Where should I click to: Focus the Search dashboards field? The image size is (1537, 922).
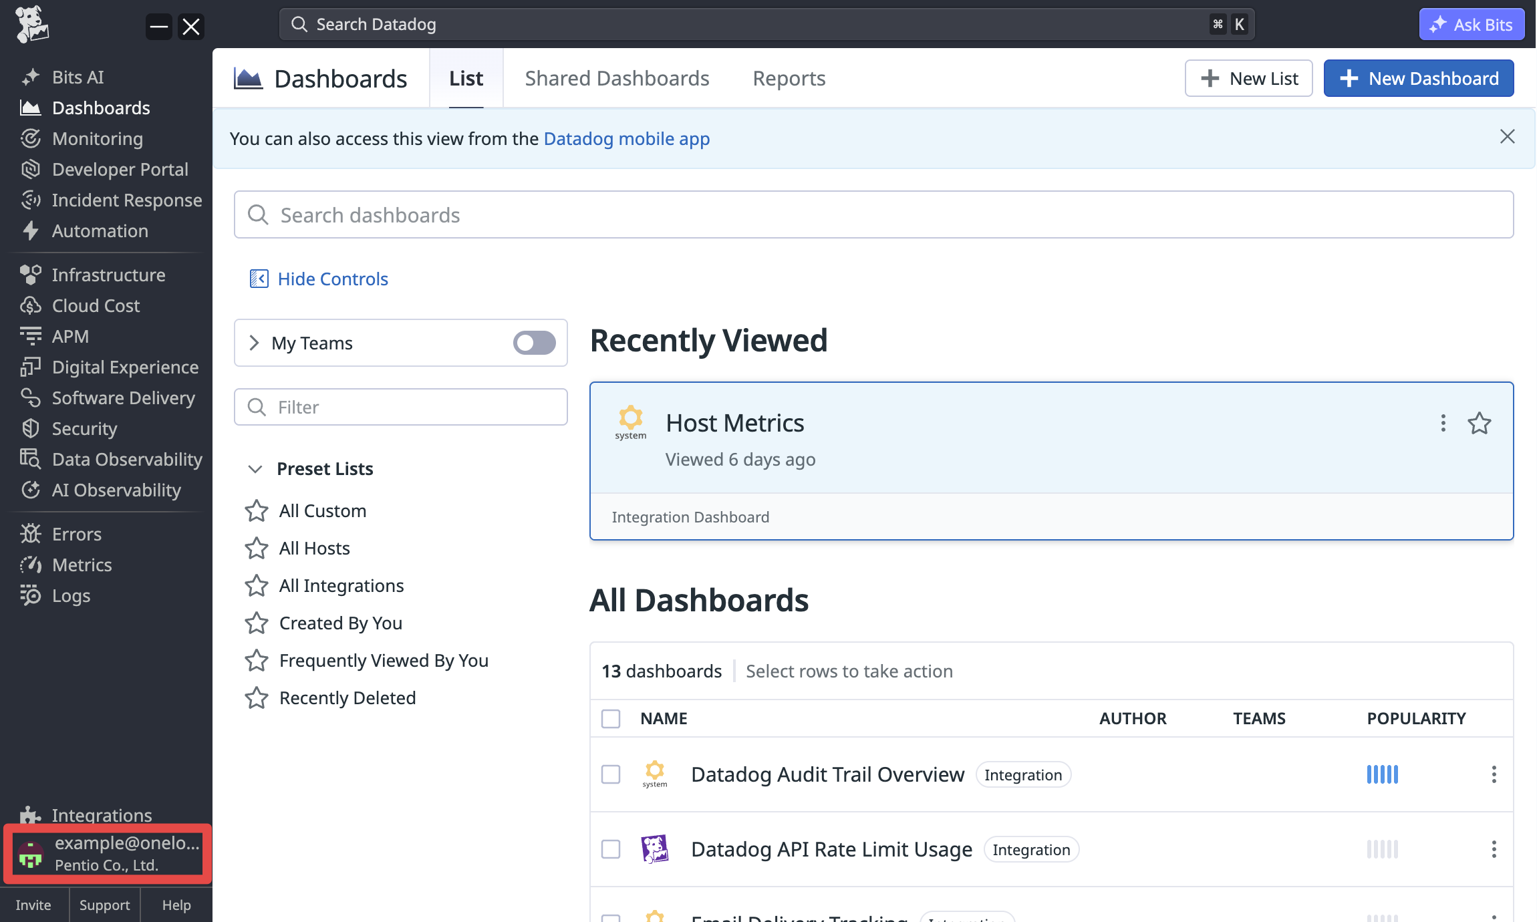873,215
